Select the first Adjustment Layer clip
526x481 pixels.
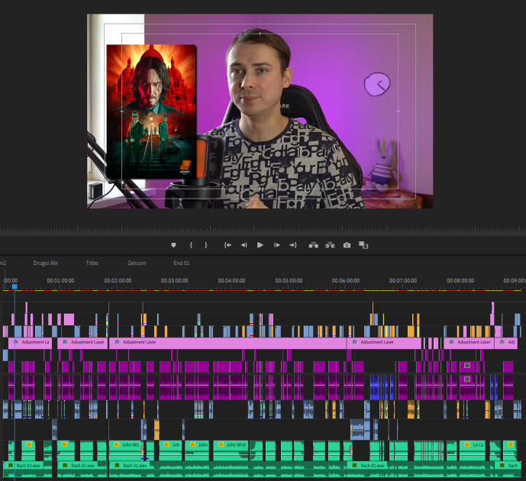[30, 343]
